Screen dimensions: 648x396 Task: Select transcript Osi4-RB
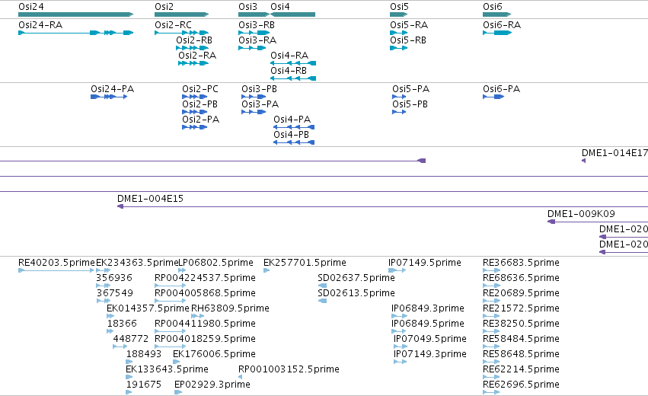point(293,78)
